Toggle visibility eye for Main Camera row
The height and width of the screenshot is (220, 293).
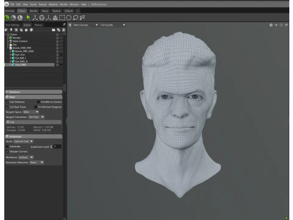point(61,41)
